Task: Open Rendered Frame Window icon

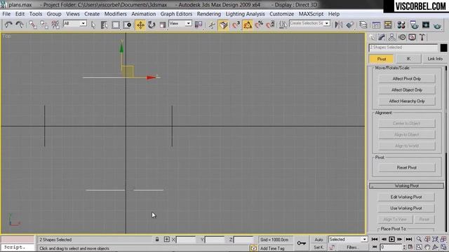Action: (x=426, y=25)
